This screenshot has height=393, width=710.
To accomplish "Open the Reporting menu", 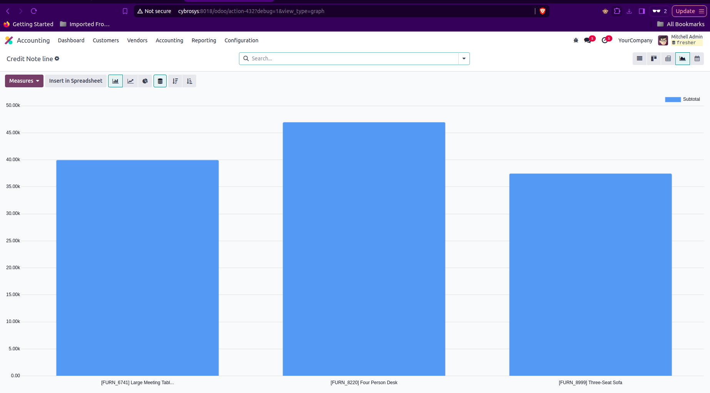I will coord(204,40).
